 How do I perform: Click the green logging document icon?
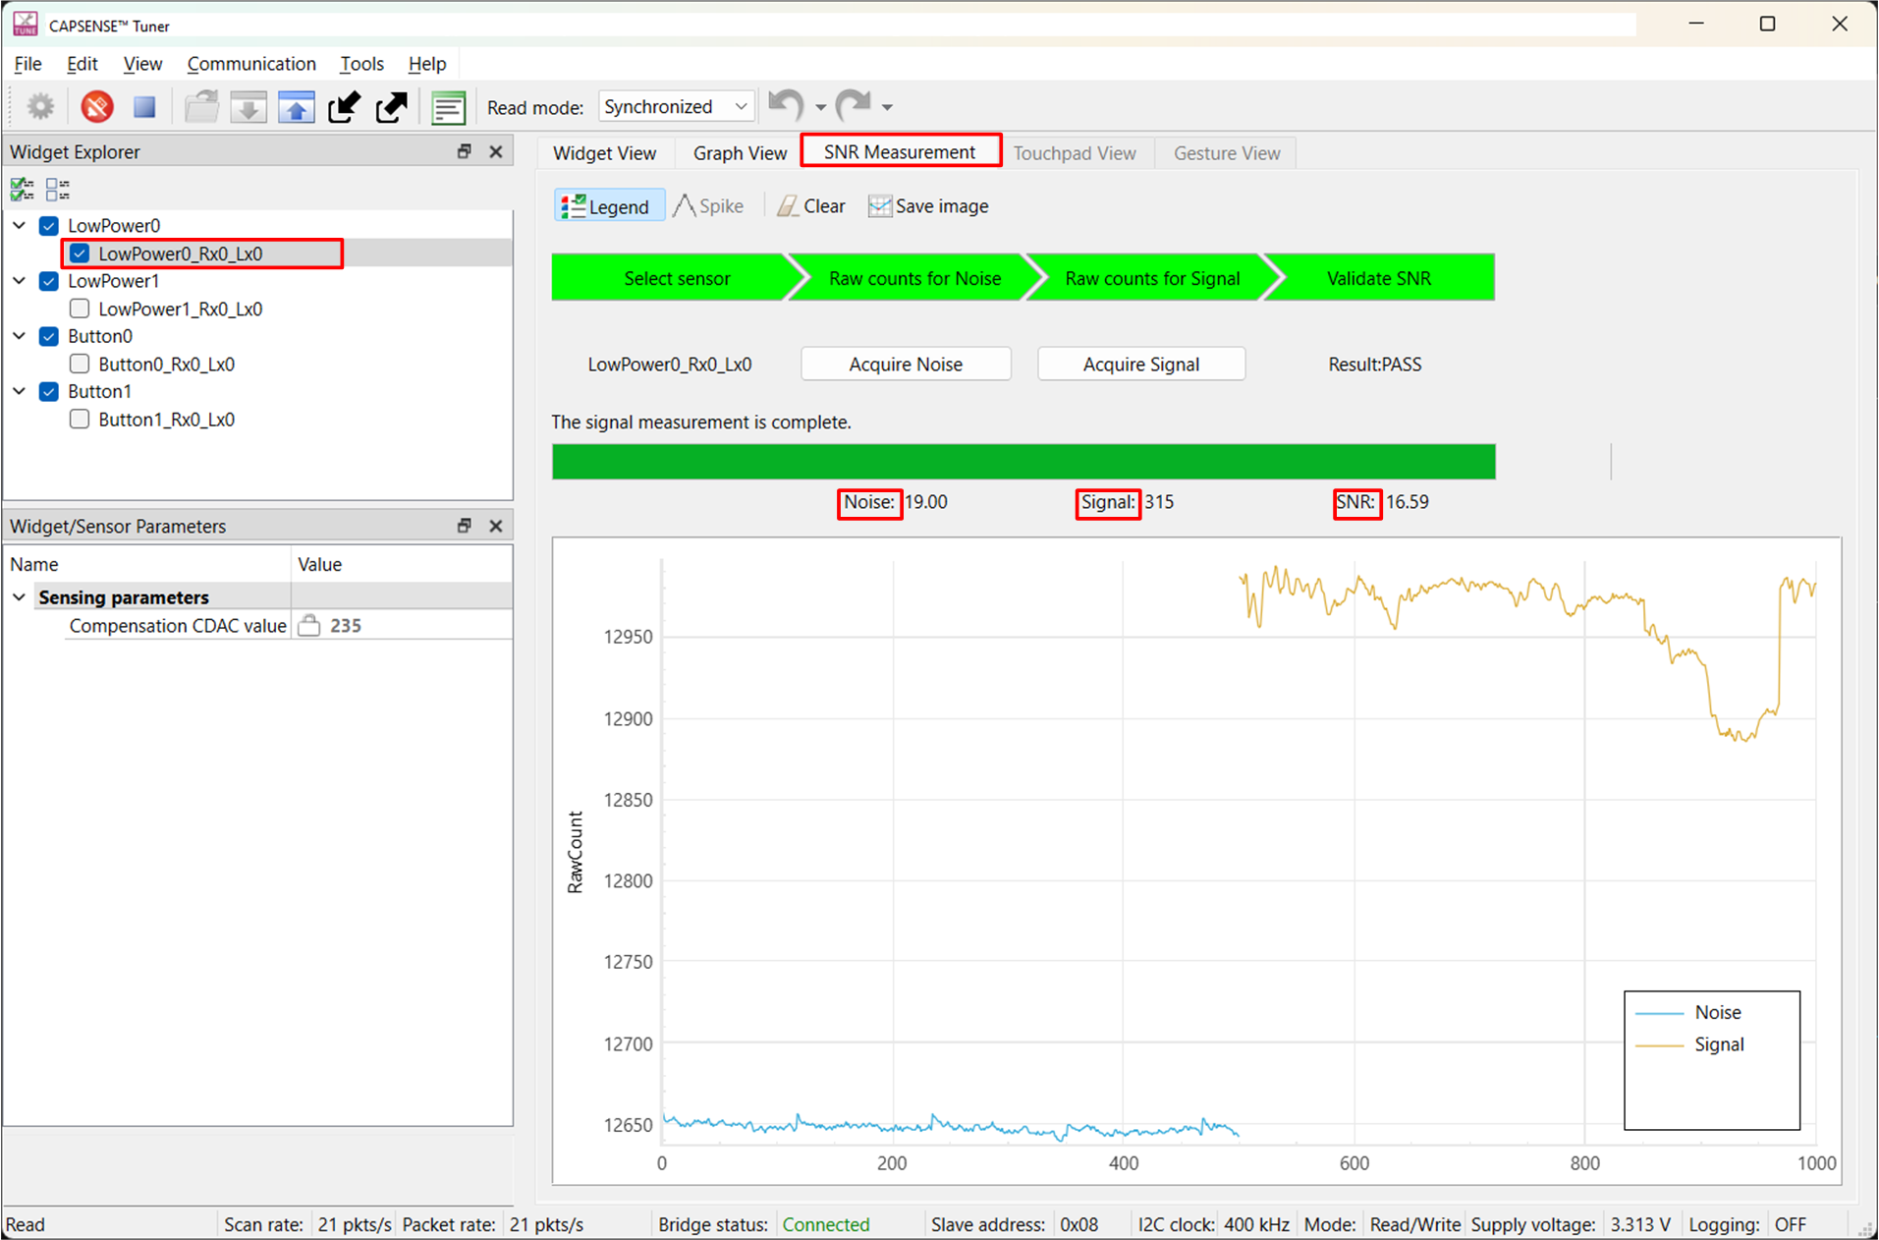448,106
